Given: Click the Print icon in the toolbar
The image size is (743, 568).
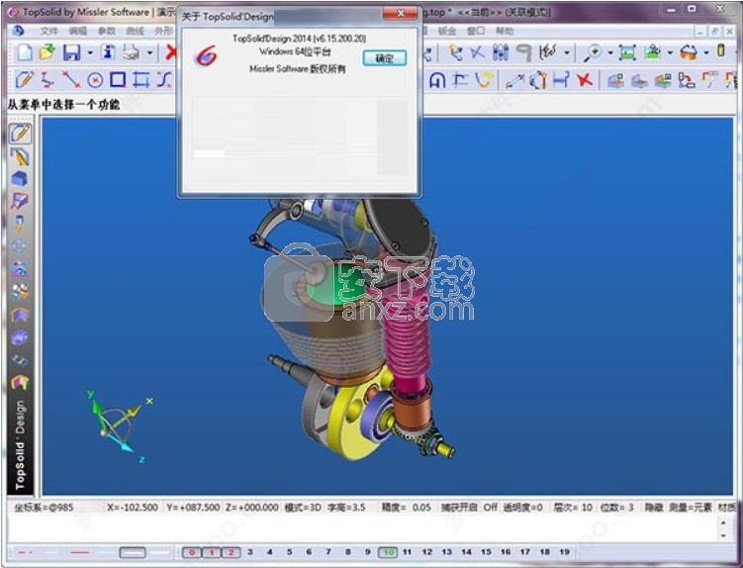Looking at the screenshot, I should (132, 52).
